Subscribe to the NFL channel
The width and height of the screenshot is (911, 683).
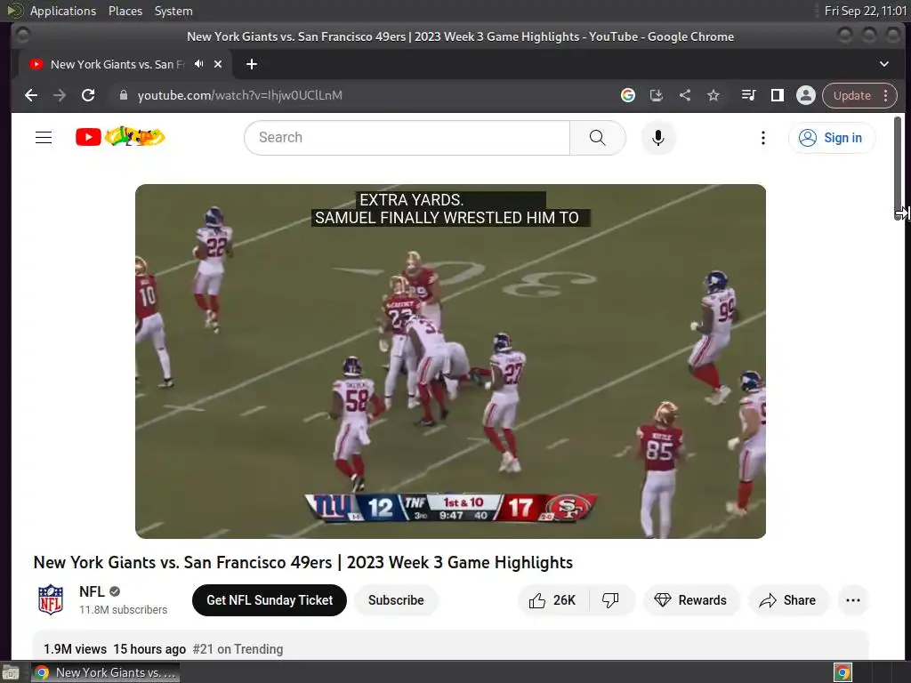pos(396,600)
